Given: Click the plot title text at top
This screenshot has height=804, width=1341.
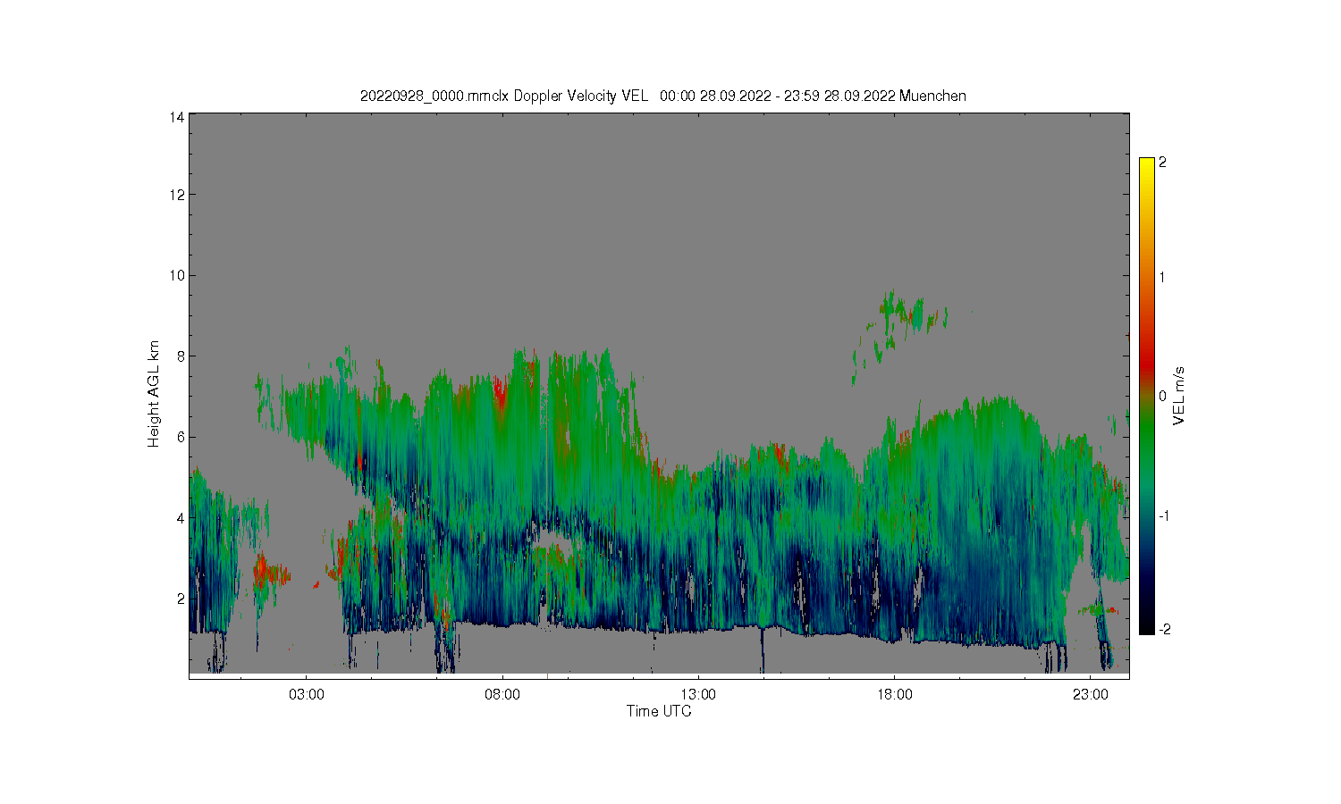Looking at the screenshot, I should 662,96.
